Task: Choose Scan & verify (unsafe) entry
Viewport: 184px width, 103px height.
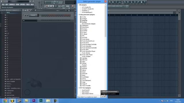Action: pos(110,94)
